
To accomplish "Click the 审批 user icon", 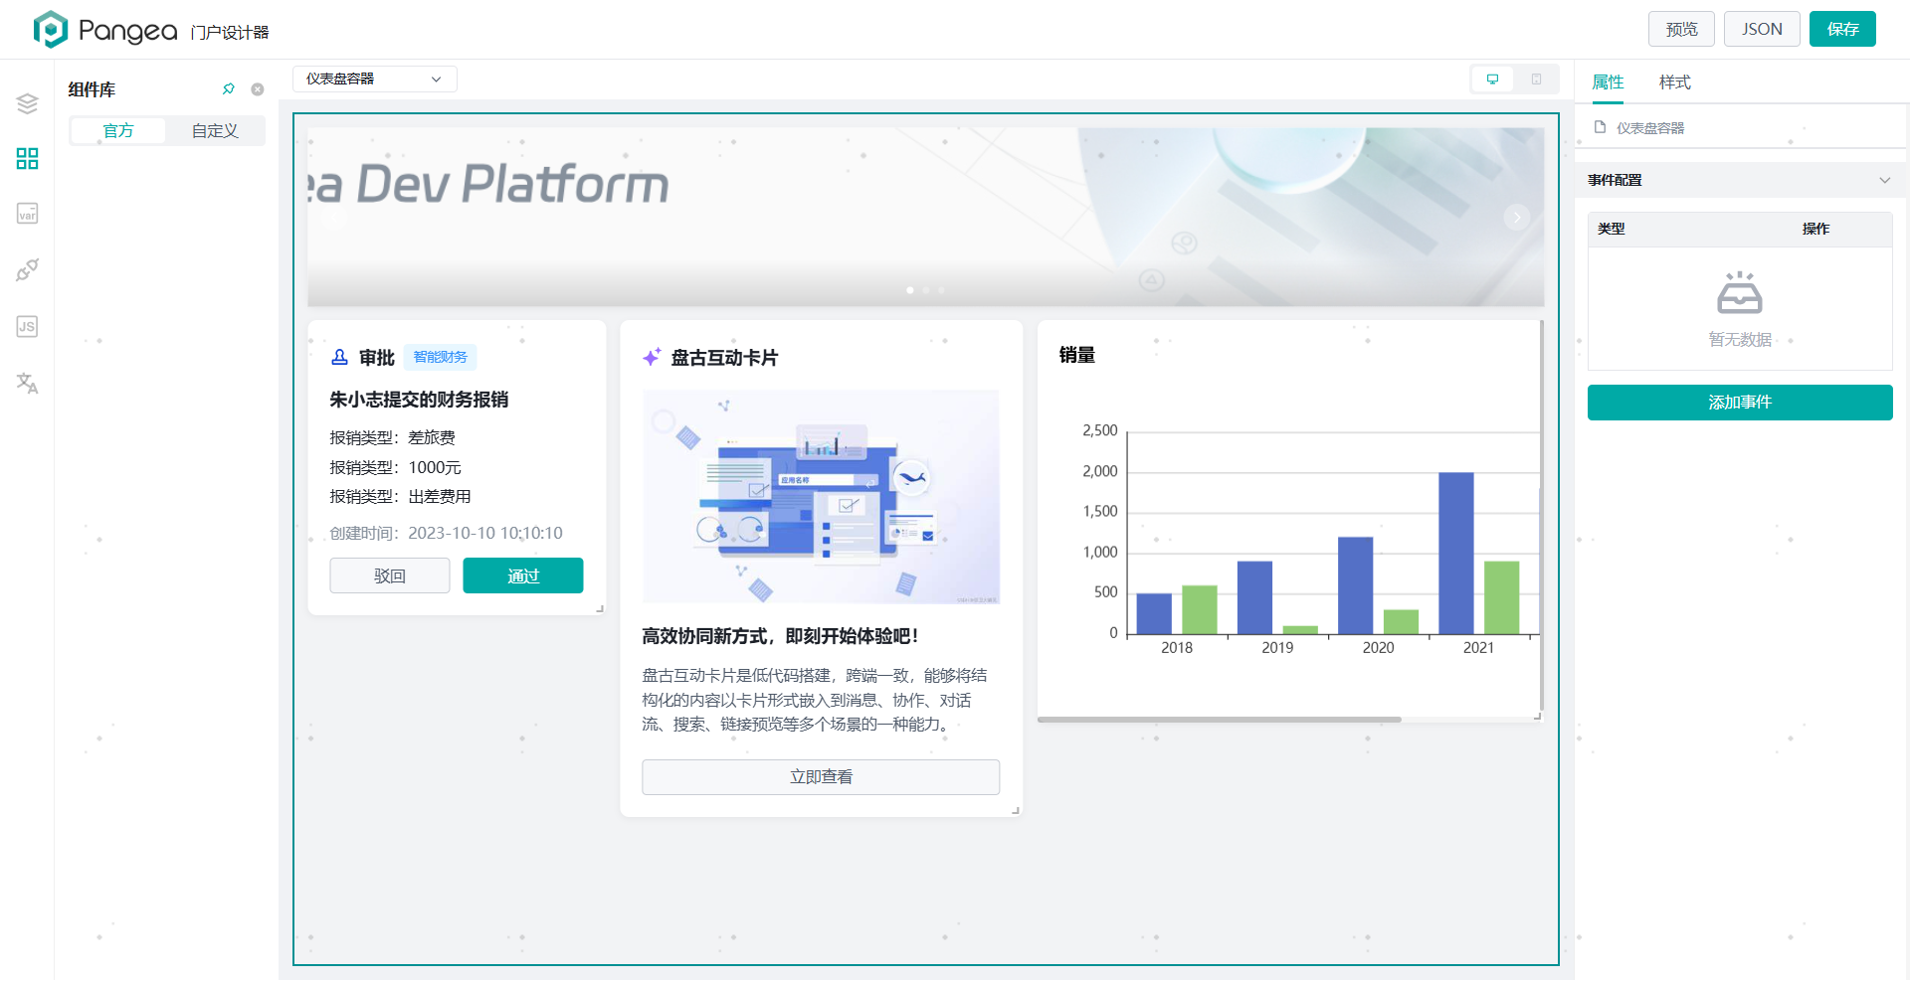I will coord(339,357).
